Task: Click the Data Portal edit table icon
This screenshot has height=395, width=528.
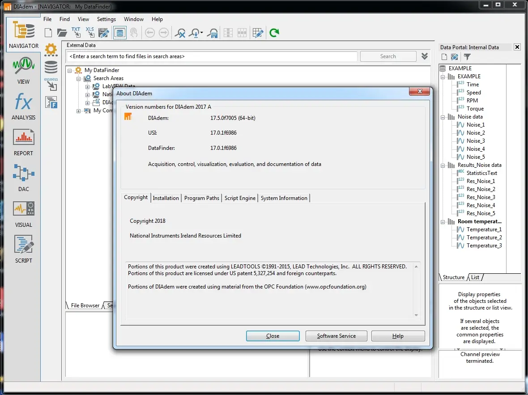Action: click(x=455, y=57)
